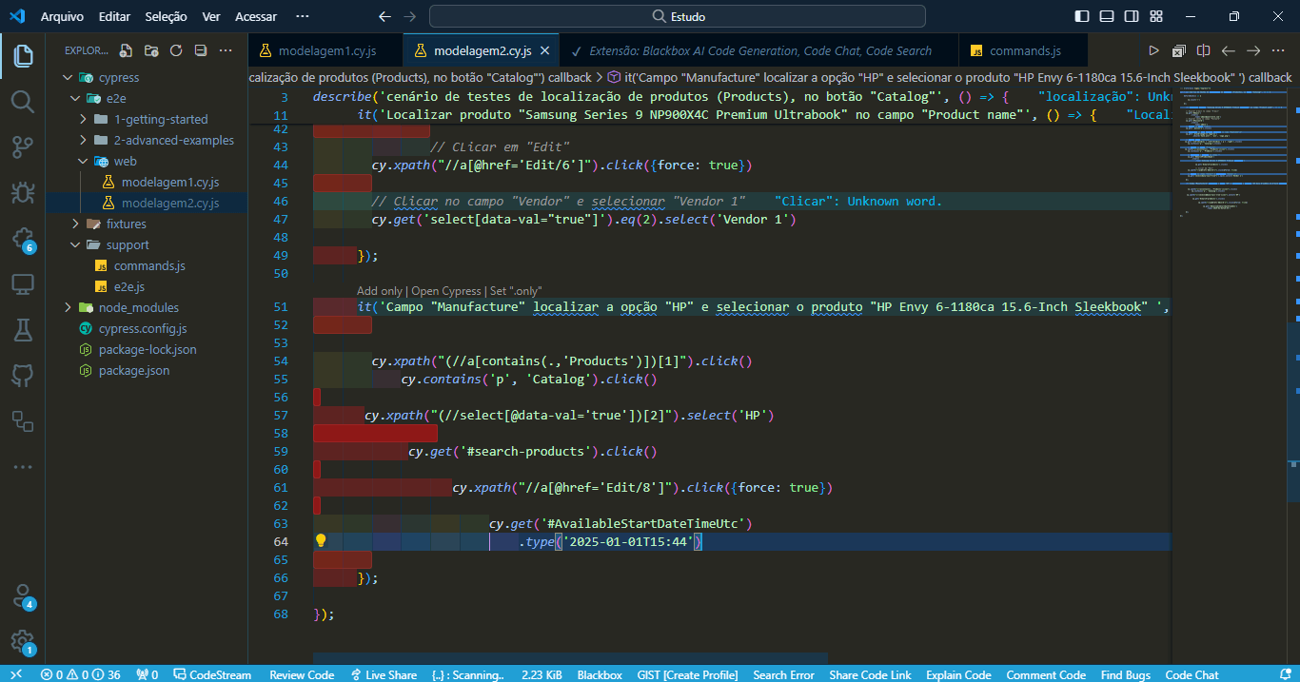Close the modelagem2.cy.js tab
The height and width of the screenshot is (682, 1300).
pos(544,51)
